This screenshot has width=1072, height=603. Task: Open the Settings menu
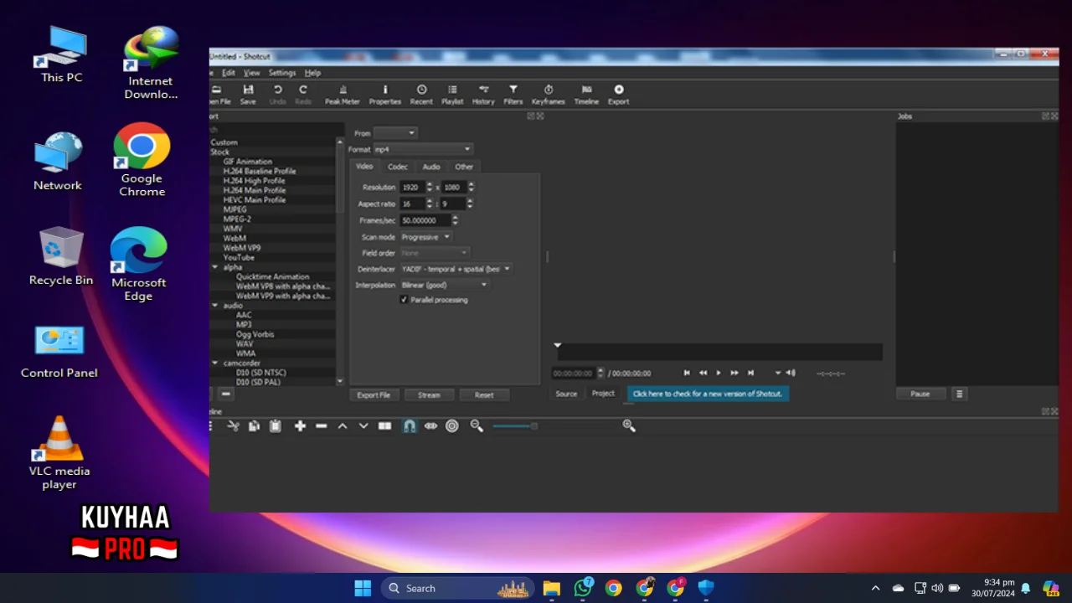click(282, 73)
